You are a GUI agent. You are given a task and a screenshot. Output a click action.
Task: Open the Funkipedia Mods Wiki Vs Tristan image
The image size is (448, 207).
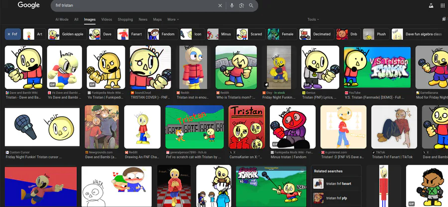pos(106,67)
